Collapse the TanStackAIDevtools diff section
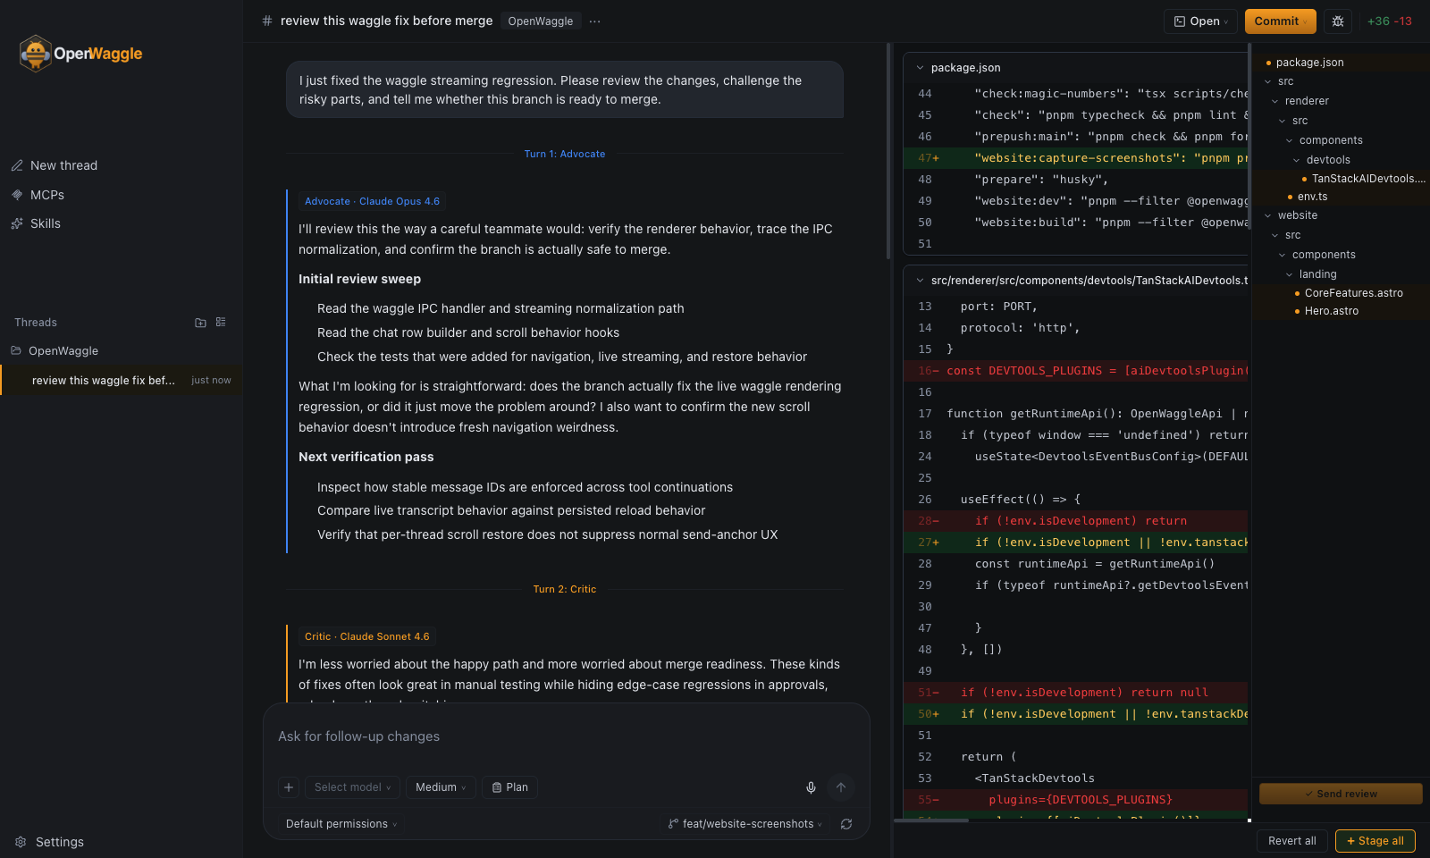 (921, 281)
